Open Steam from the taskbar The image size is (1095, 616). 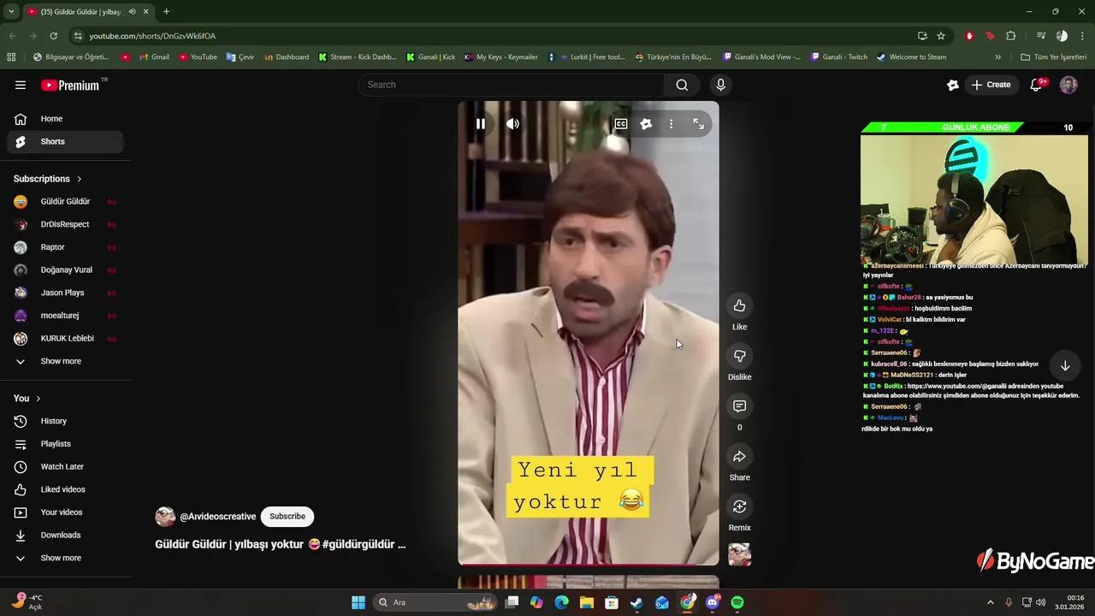[636, 602]
